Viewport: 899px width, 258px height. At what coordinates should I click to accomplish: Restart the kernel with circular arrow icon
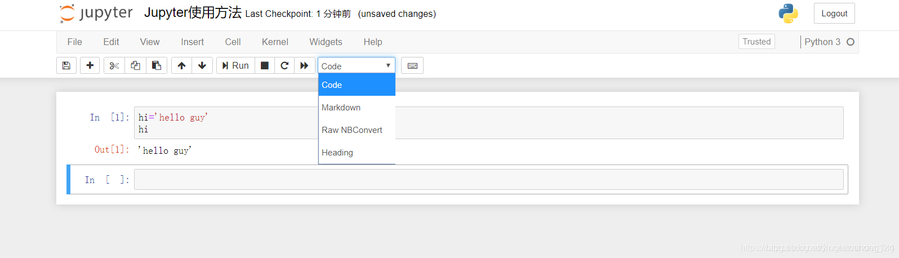(x=284, y=65)
